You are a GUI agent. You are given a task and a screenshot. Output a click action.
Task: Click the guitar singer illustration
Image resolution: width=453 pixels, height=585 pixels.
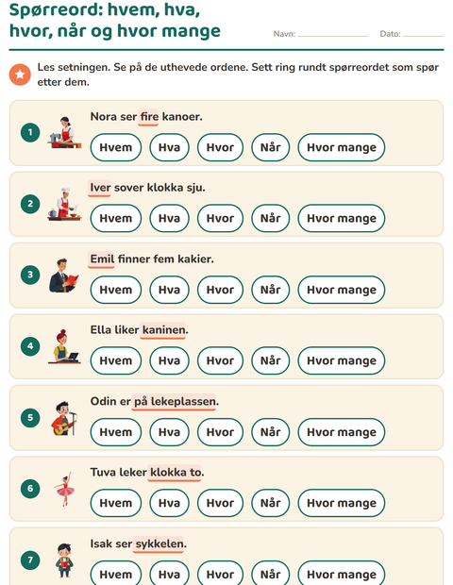tap(64, 417)
